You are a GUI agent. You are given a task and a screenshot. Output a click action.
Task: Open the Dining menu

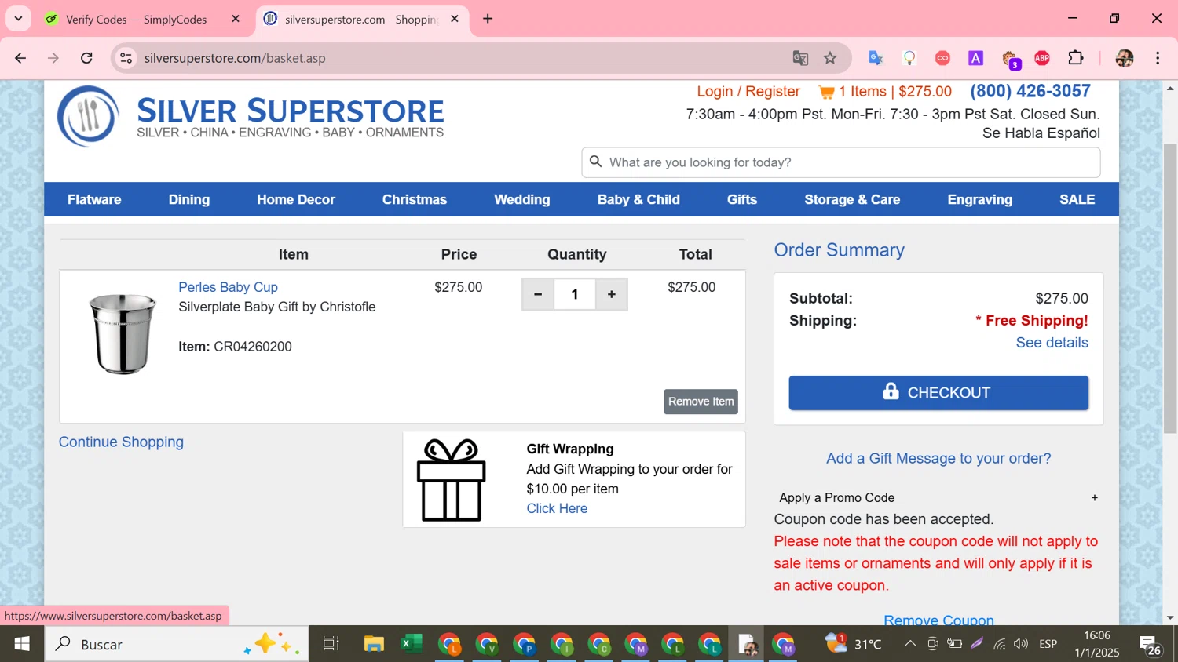pyautogui.click(x=189, y=199)
